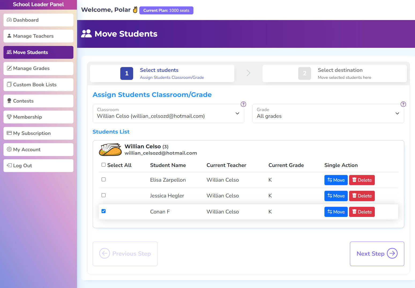Expand the Grade dropdown showing All grades
415x288 pixels.
point(328,114)
